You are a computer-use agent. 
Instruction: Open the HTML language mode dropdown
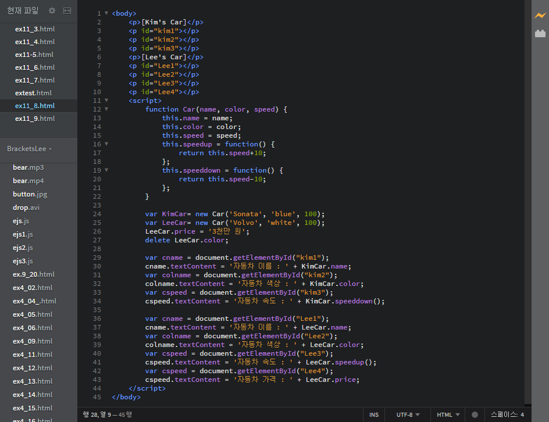tap(448, 414)
